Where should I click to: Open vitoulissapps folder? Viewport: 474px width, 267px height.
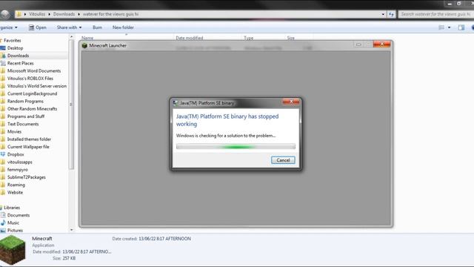pos(20,162)
